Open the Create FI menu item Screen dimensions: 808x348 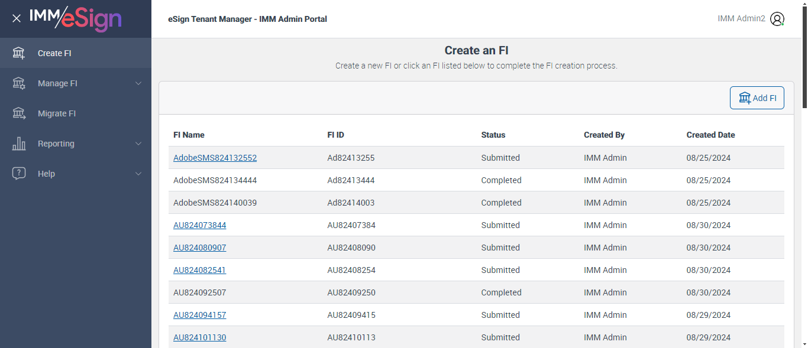point(76,53)
